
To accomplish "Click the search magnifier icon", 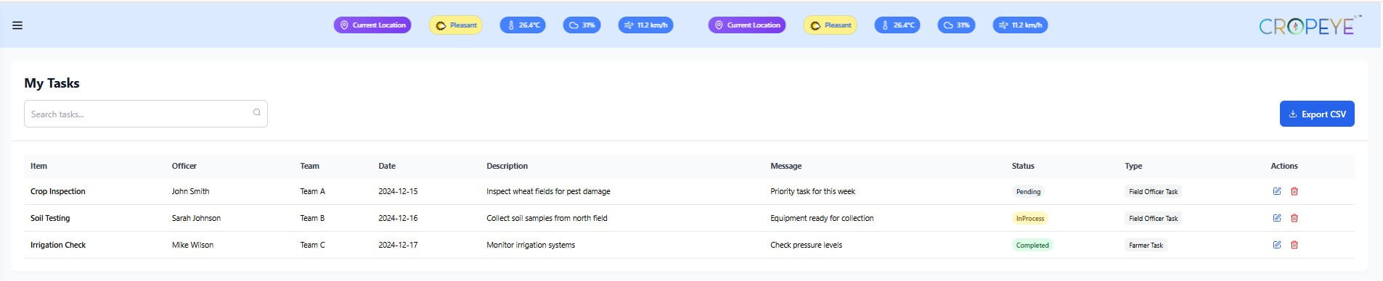I will (257, 112).
